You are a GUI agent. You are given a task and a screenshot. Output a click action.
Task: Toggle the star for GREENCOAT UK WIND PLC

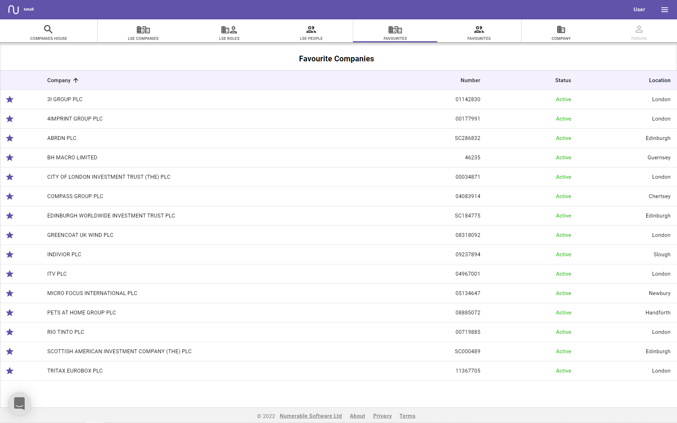coord(10,235)
